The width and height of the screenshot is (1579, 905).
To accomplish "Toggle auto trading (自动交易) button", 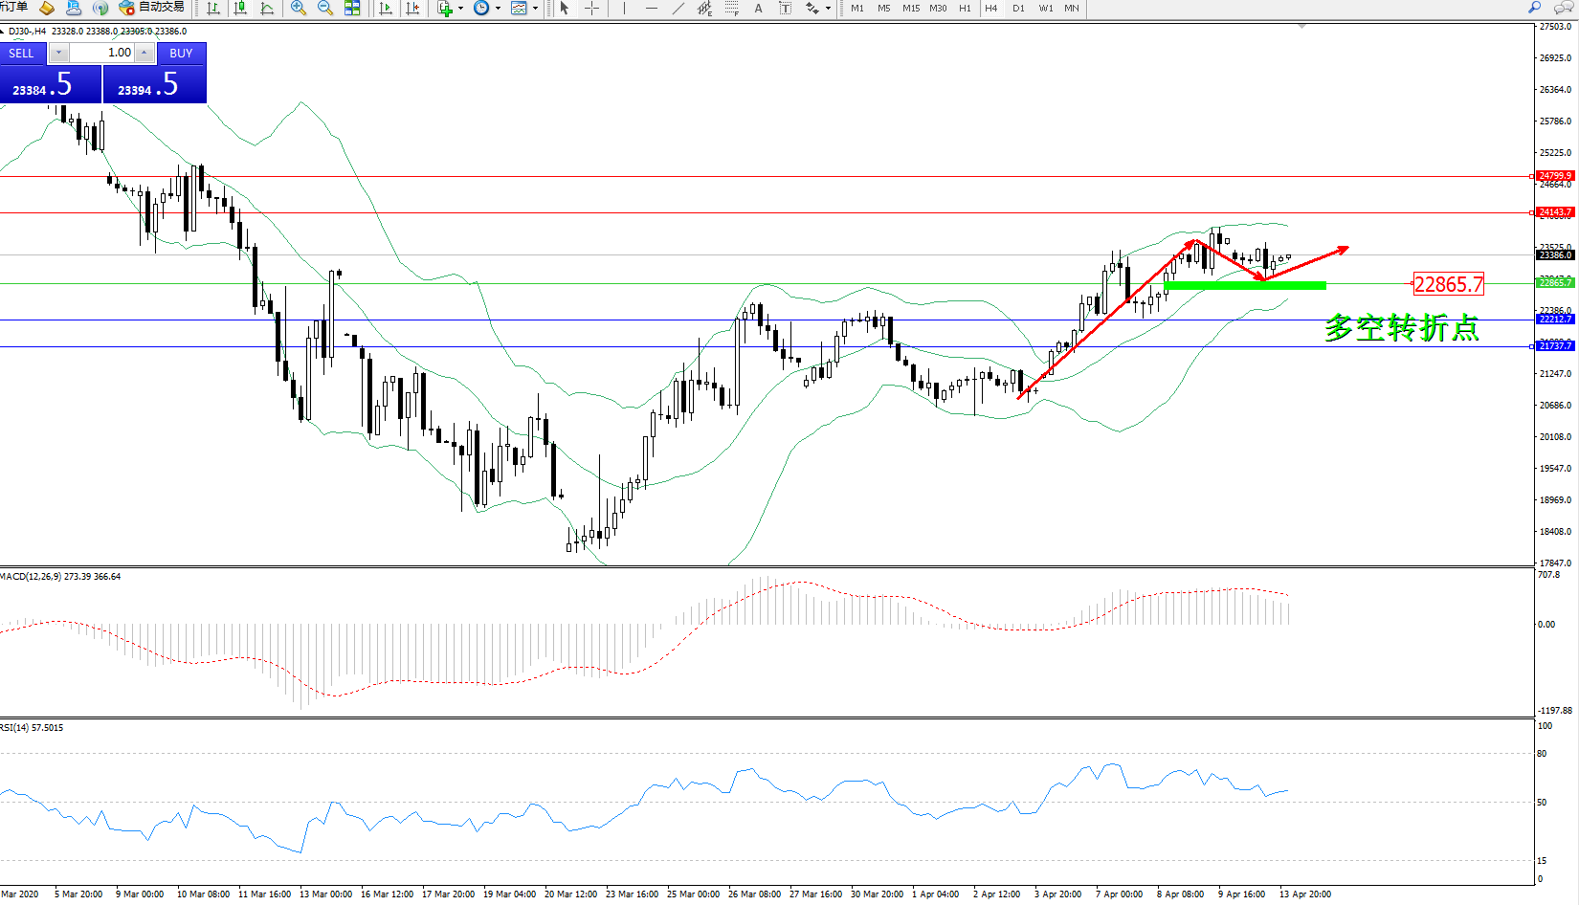I will click(152, 8).
